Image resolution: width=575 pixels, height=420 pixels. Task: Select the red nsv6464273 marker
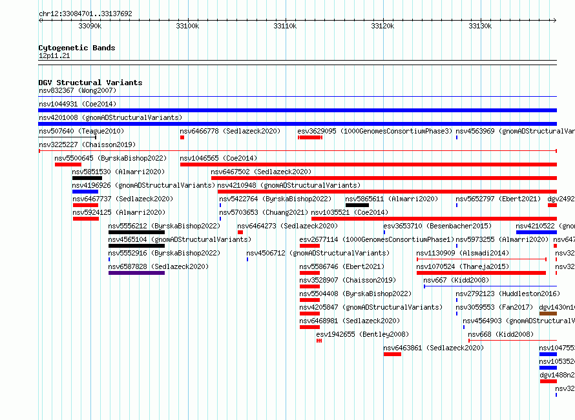point(240,232)
